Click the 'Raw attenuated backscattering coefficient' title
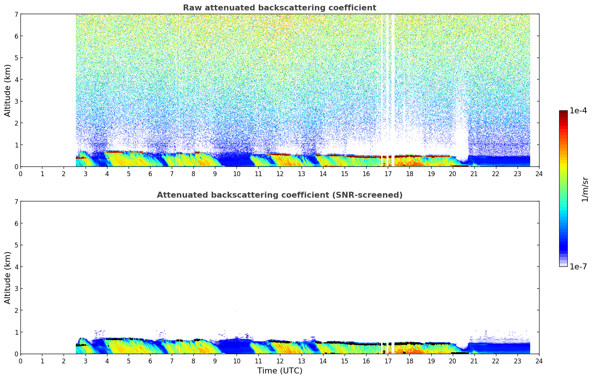The height and width of the screenshot is (379, 593). [280, 8]
